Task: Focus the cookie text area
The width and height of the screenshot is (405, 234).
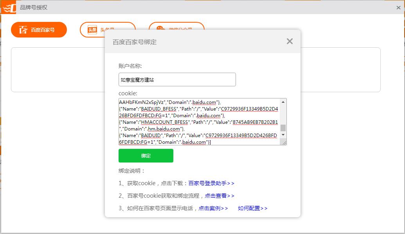Action: click(x=200, y=121)
